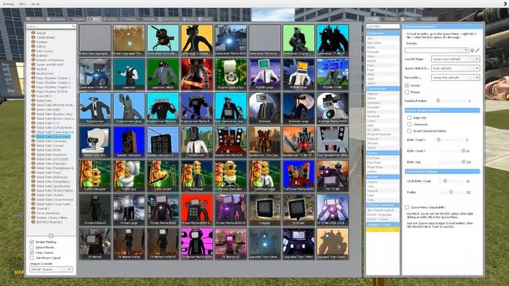509x286 pixels.
Task: Click the Quick Filter tool field
Action: point(383,26)
